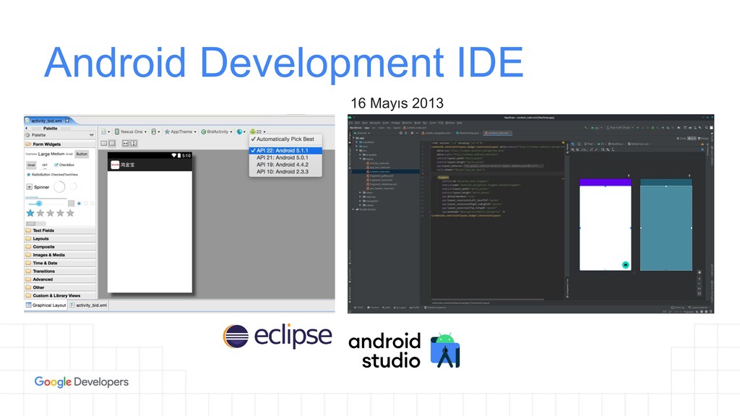Select API 19: Android 4.4.2
Image resolution: width=740 pixels, height=416 pixels.
pos(285,165)
